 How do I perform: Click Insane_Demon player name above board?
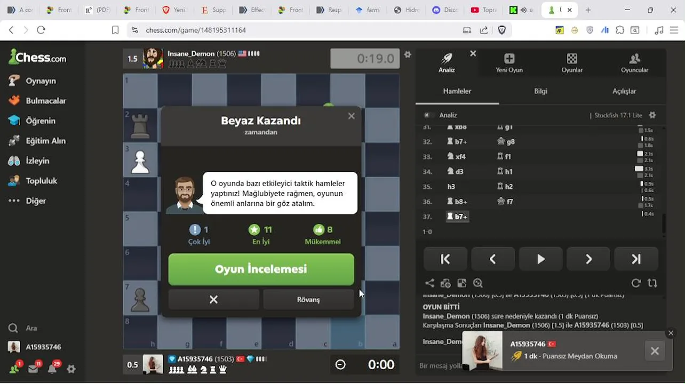coord(190,54)
